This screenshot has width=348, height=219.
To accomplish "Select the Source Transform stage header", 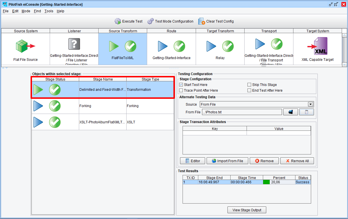I will (x=123, y=31).
